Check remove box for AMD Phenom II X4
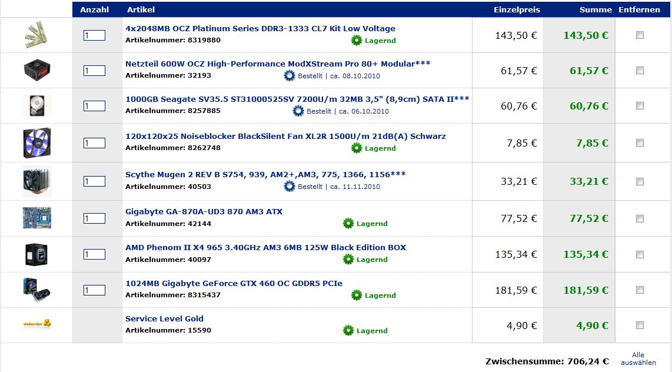This screenshot has width=672, height=372. (x=640, y=254)
